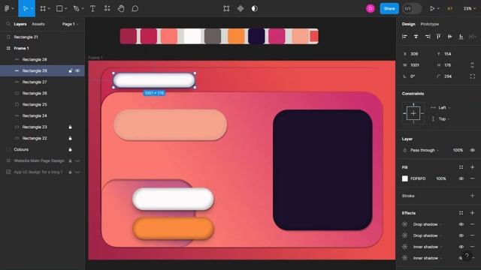Image resolution: width=481 pixels, height=270 pixels.
Task: Open the first Inner shadow type dropdown
Action: [x=427, y=247]
